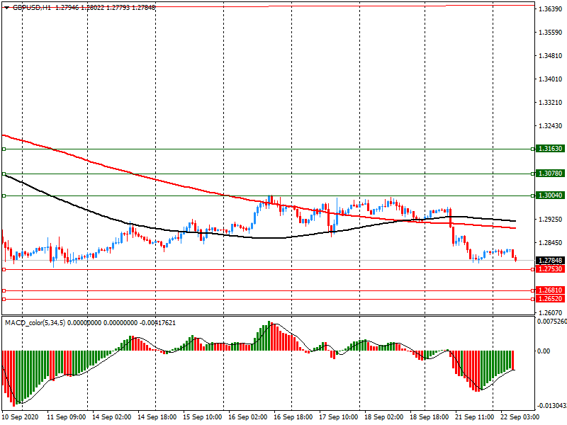567x425 pixels.
Task: Select the 1.26520 red support price label
Action: pos(550,299)
